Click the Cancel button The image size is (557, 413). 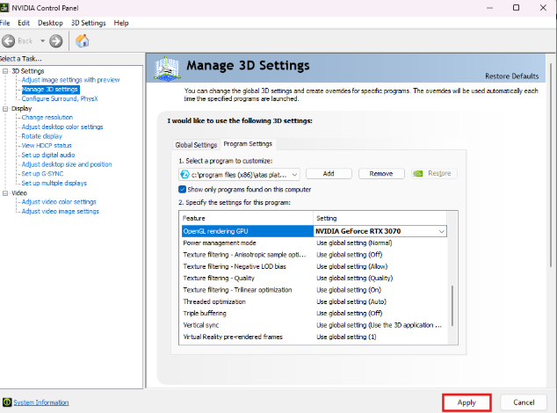tap(524, 402)
